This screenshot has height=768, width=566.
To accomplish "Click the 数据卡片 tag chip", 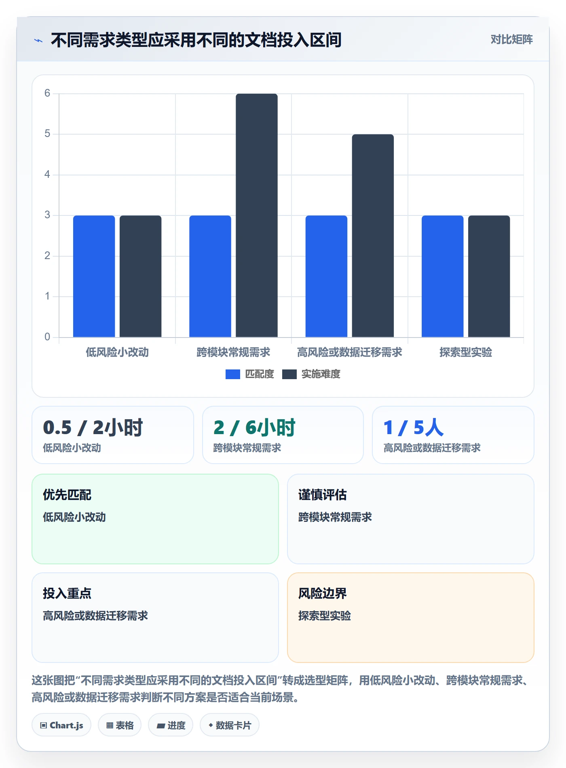I will pos(230,725).
